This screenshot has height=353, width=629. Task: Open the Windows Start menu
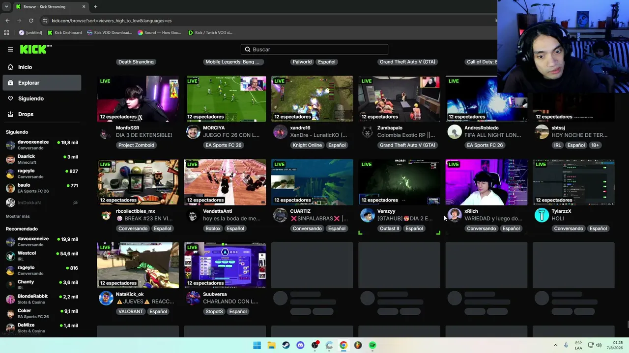[257, 345]
